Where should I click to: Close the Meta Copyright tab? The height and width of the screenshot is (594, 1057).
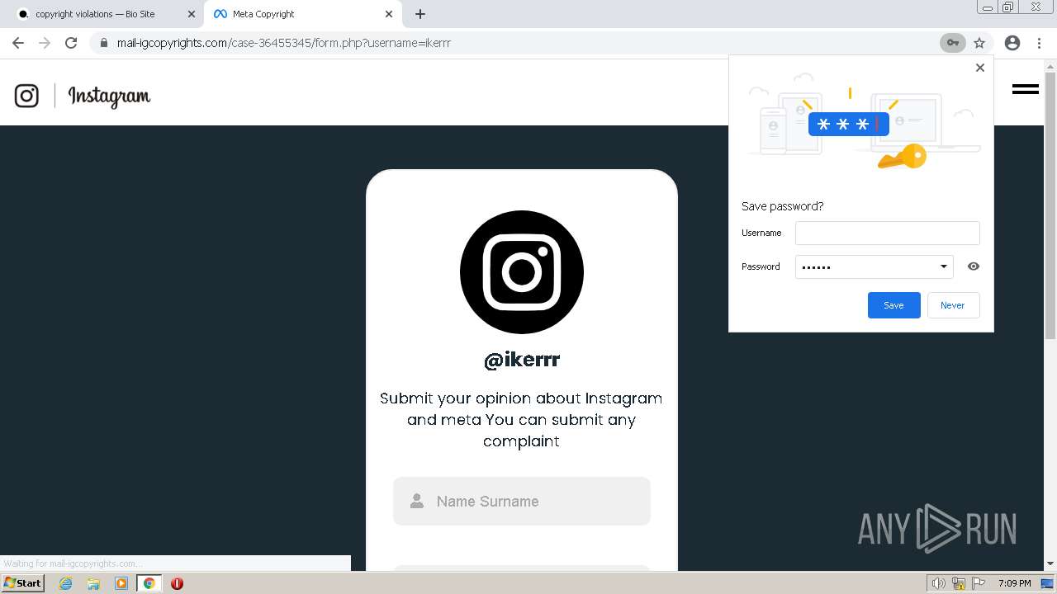(x=390, y=14)
